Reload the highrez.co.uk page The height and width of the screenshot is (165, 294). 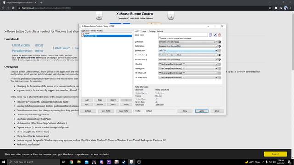click(x=13, y=8)
